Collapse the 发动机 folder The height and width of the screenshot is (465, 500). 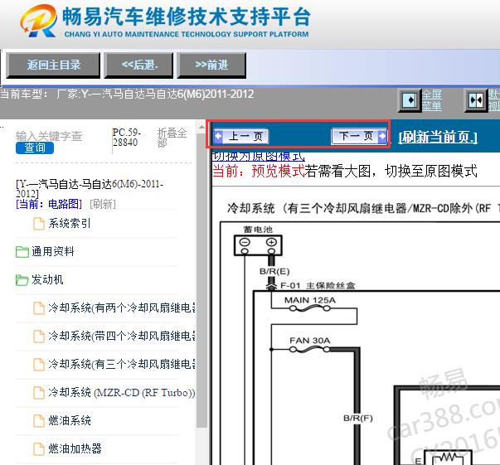coord(47,279)
